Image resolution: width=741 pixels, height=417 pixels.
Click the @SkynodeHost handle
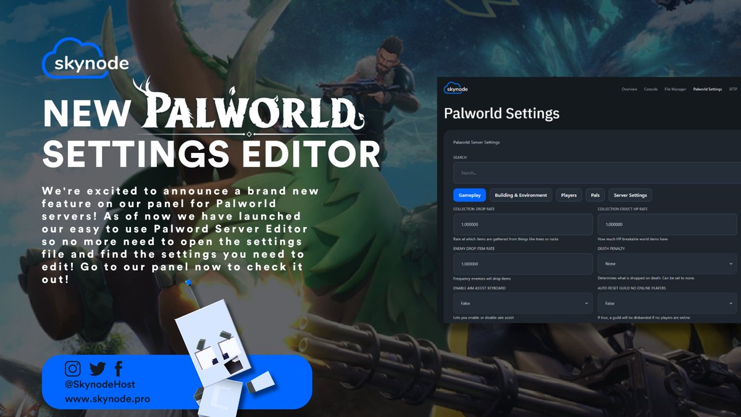(x=100, y=384)
